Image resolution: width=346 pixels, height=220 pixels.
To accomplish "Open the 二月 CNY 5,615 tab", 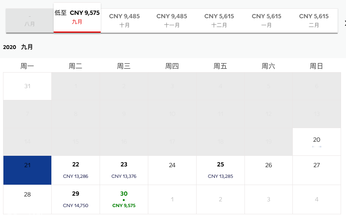I will pyautogui.click(x=314, y=21).
